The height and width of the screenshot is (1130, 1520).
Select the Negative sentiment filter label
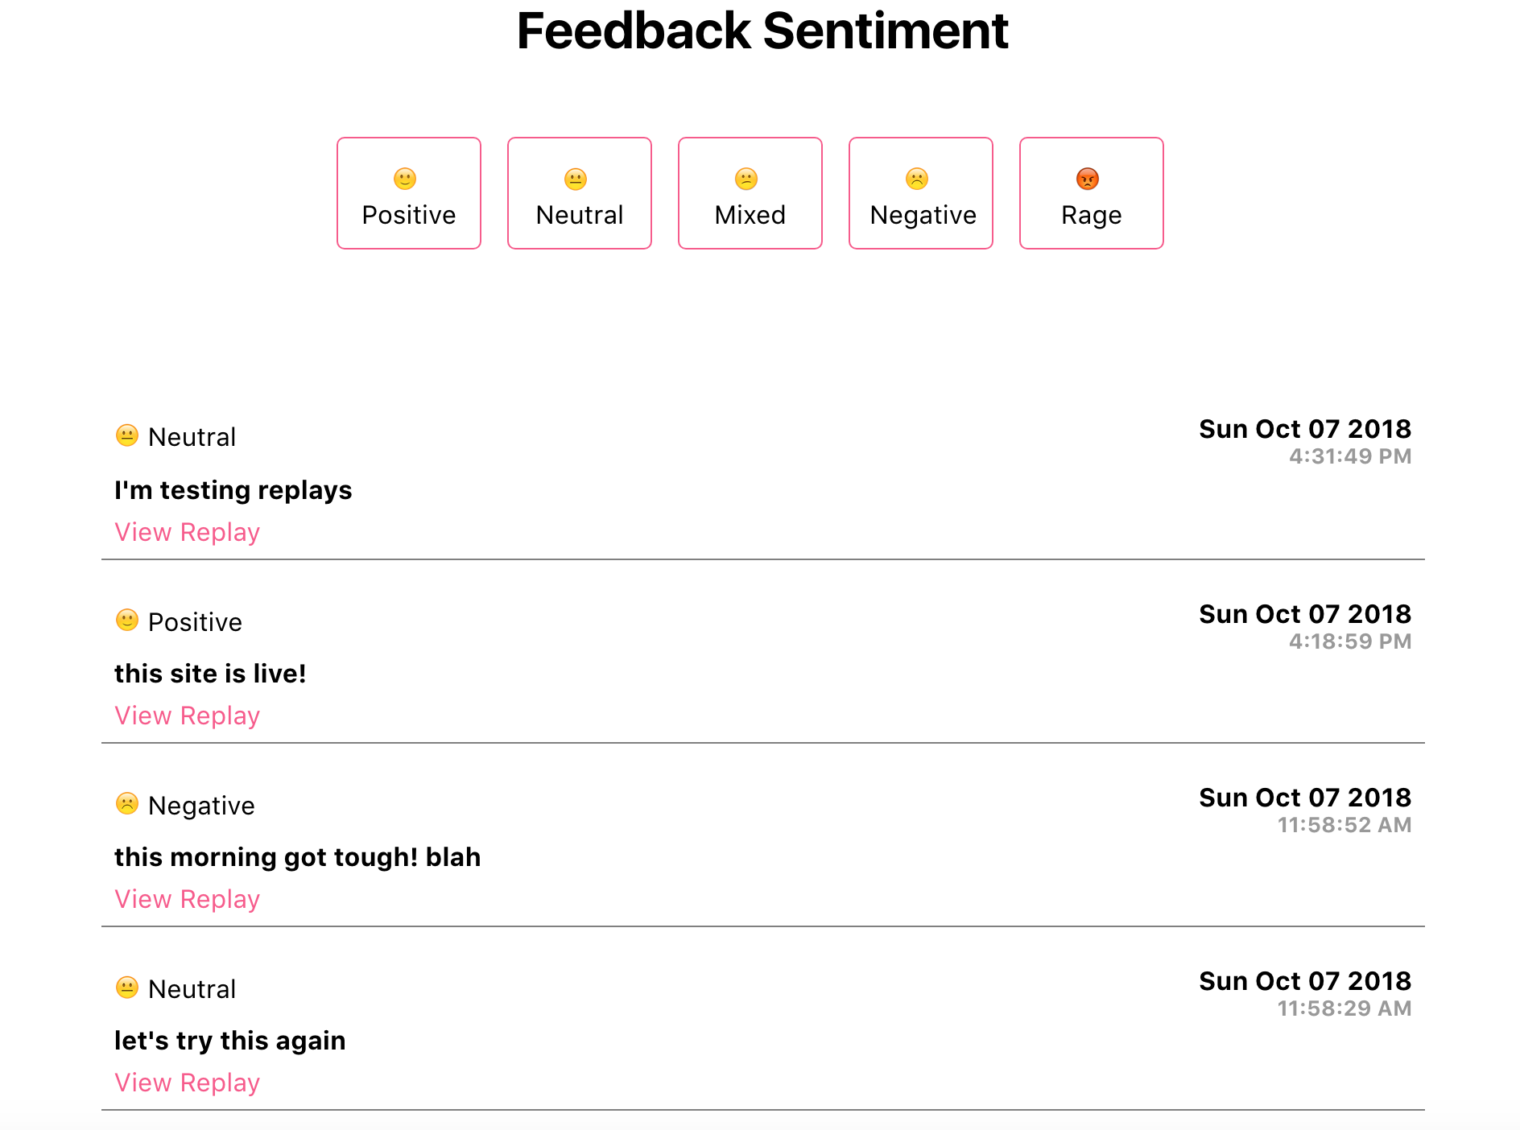point(923,215)
